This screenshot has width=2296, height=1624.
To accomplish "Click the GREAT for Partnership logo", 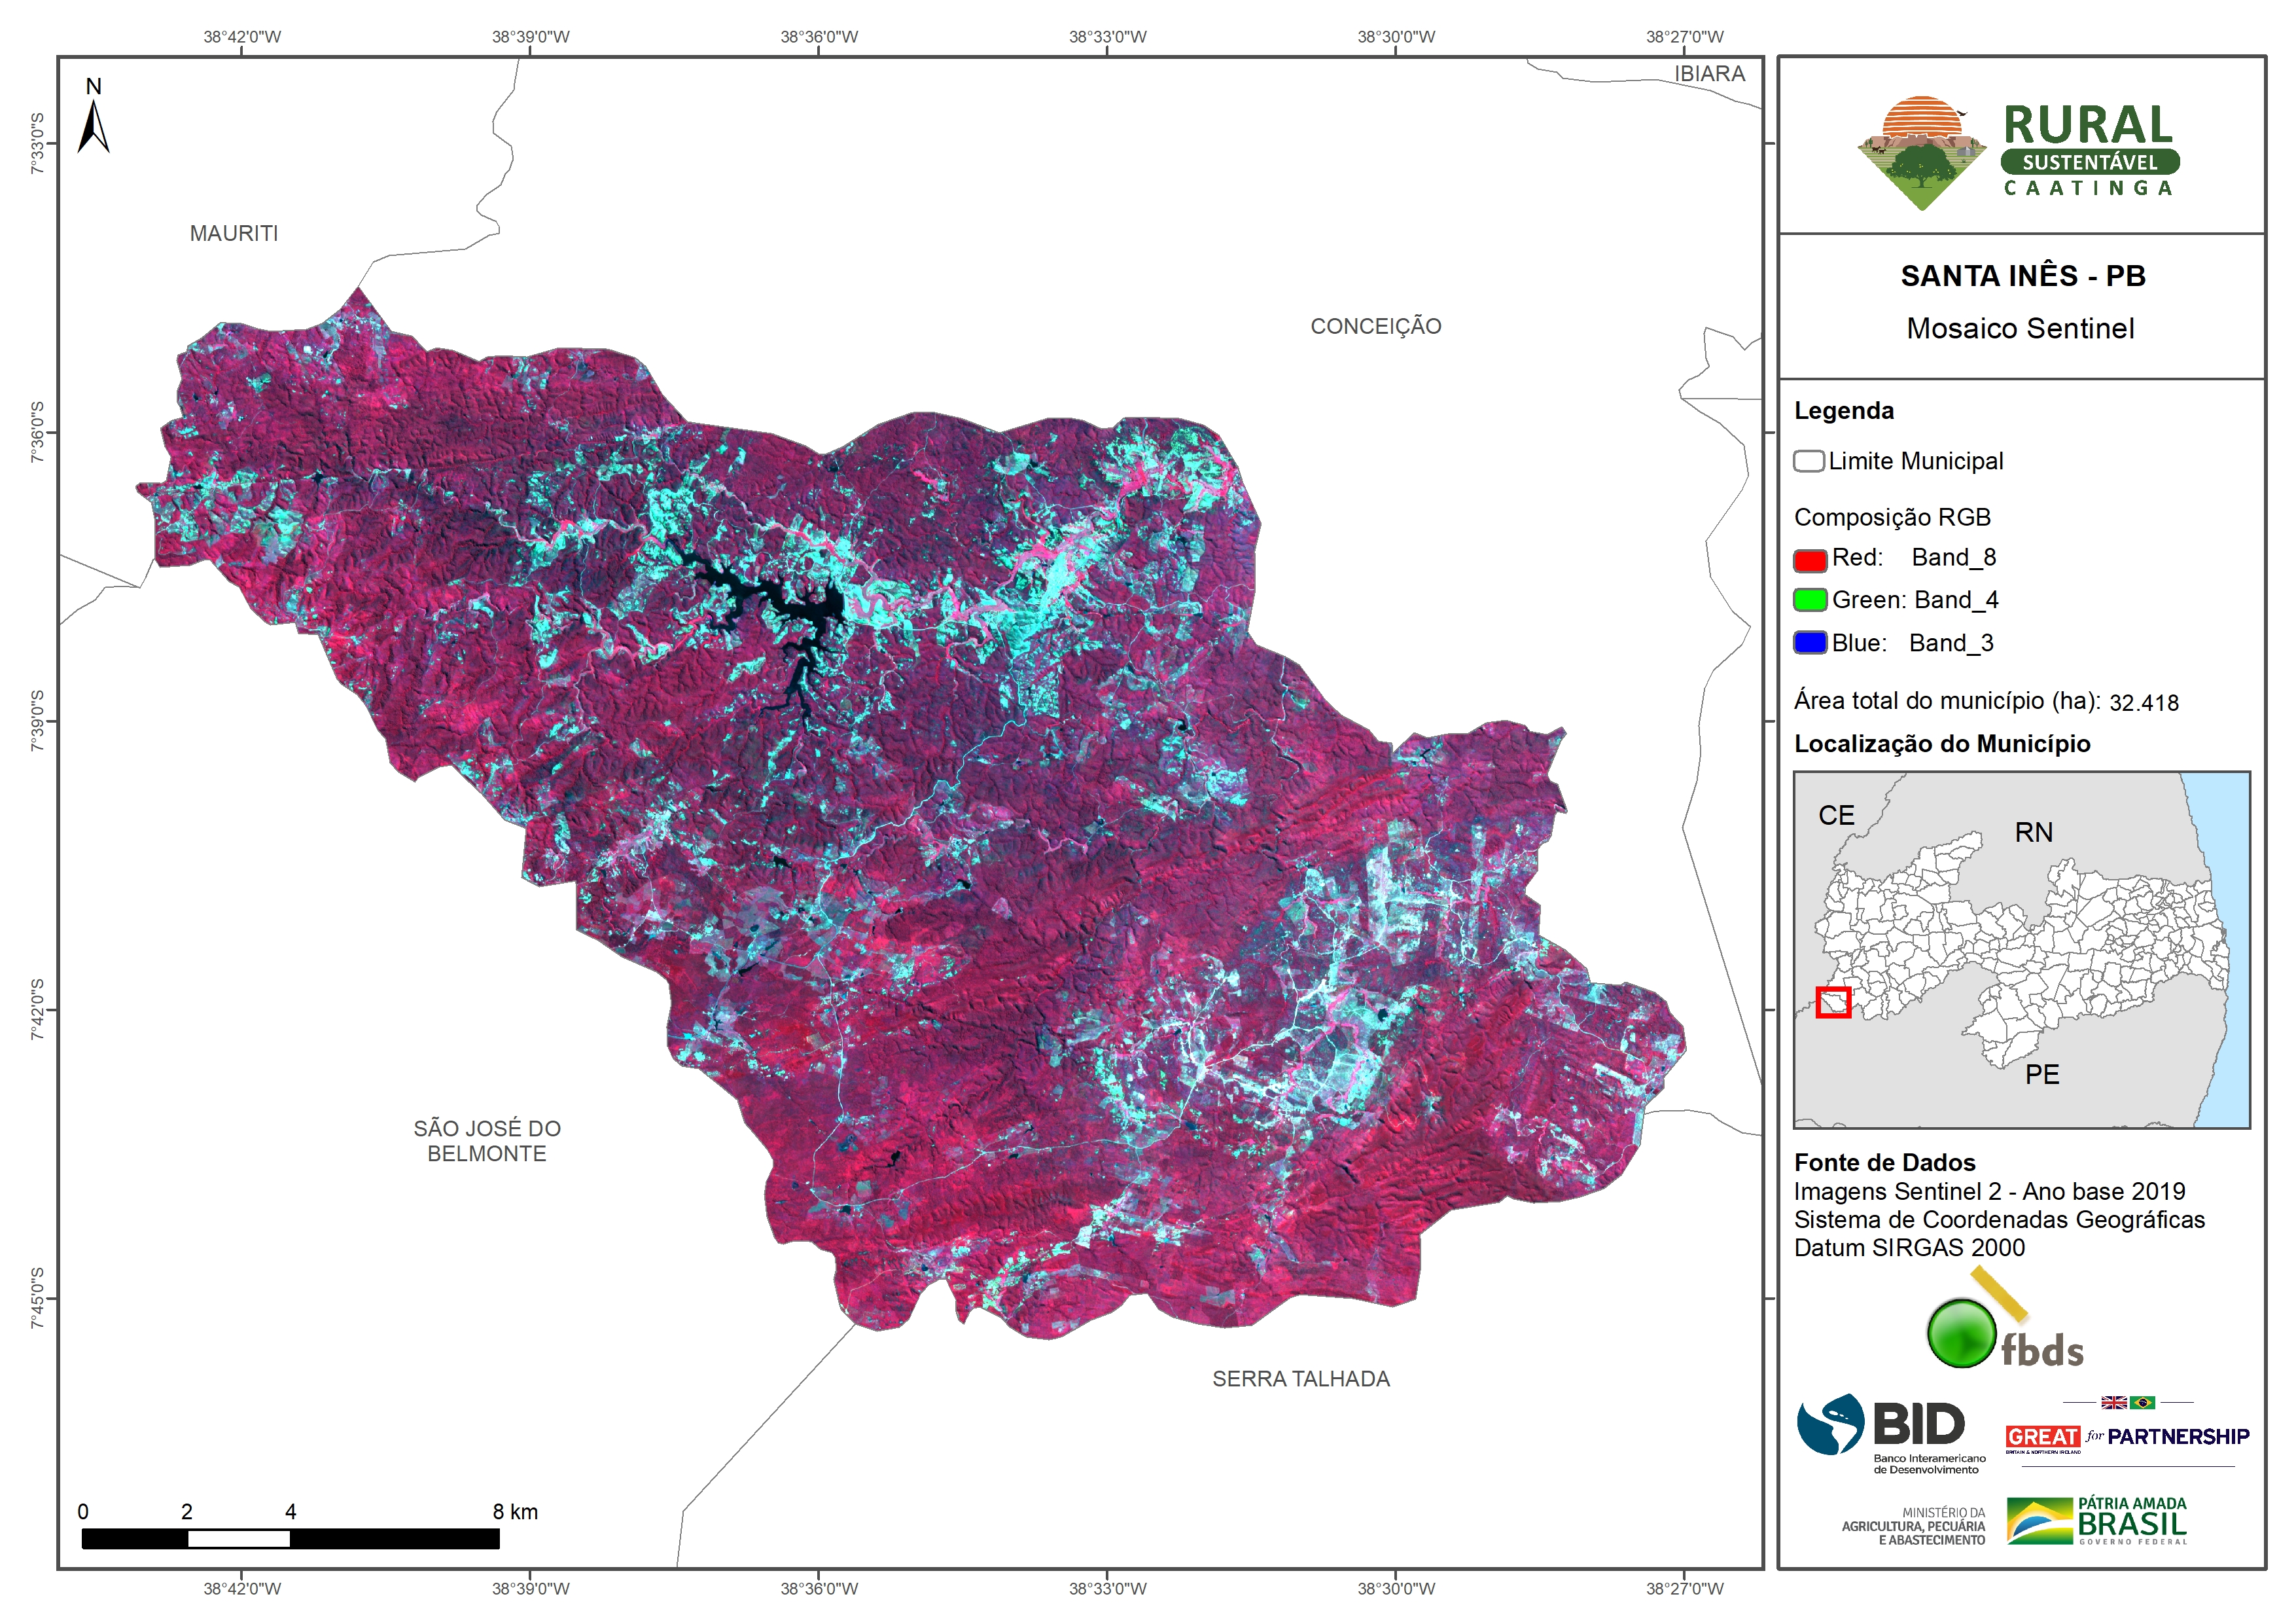I will point(2127,1437).
